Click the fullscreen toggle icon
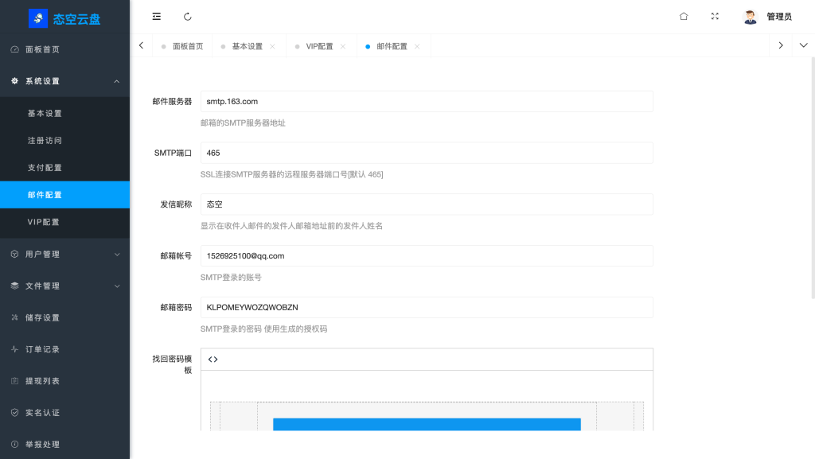The width and height of the screenshot is (815, 459). (715, 16)
